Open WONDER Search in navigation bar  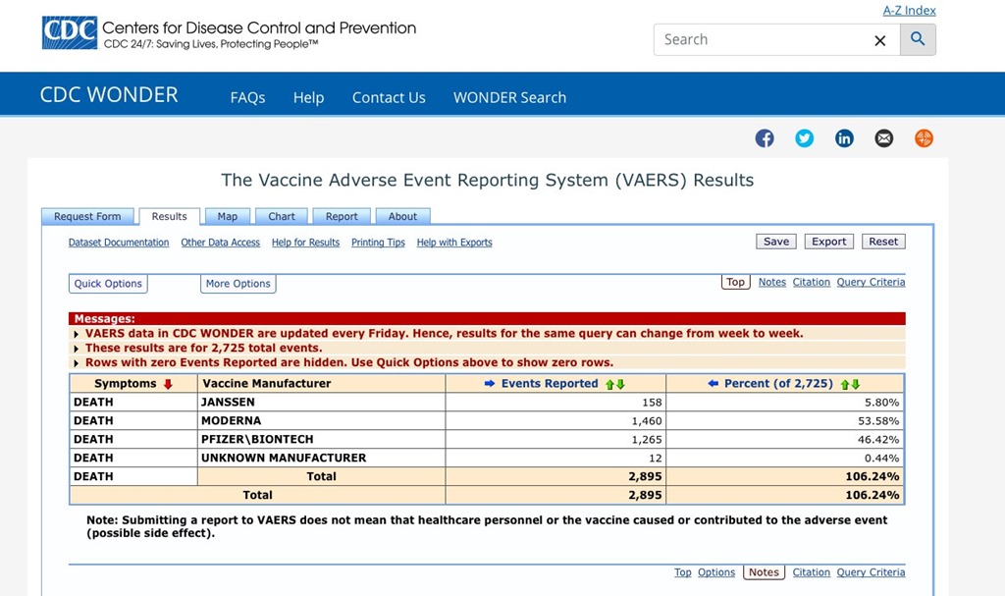coord(509,97)
